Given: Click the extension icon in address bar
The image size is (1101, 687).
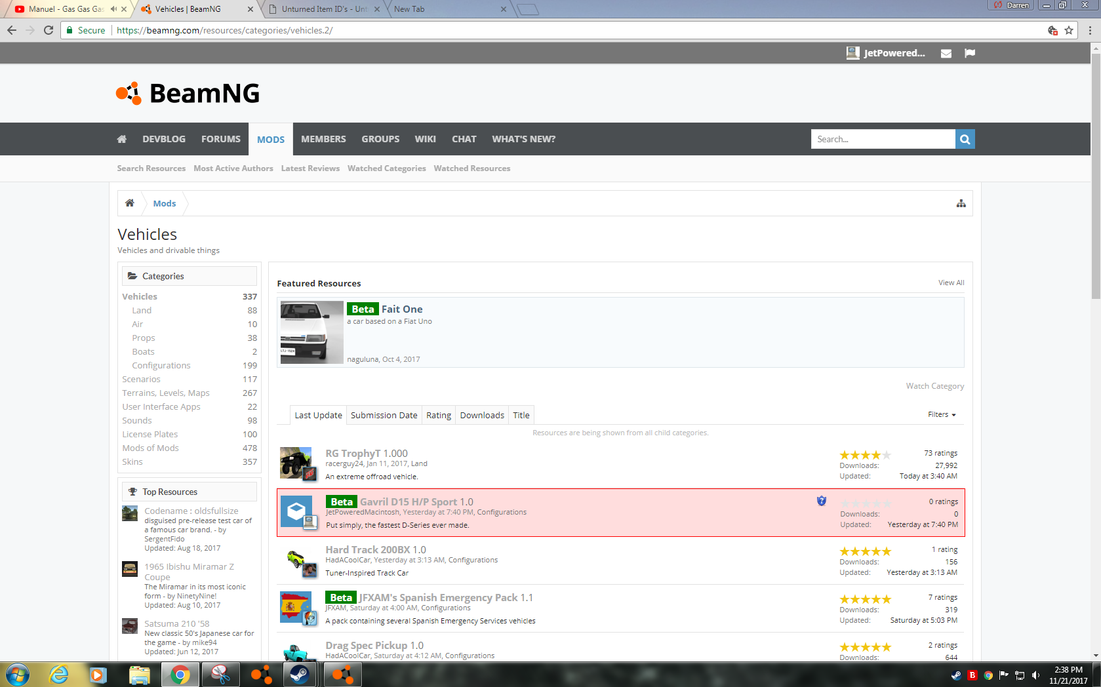Looking at the screenshot, I should pyautogui.click(x=1052, y=30).
